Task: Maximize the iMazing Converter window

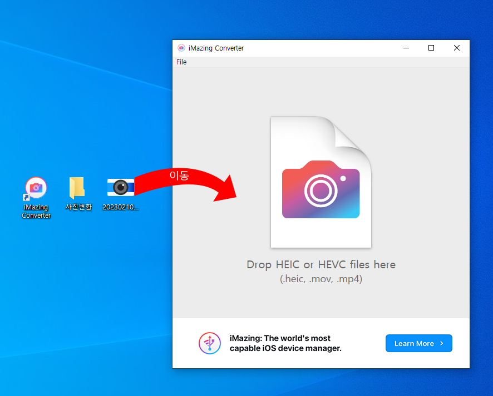Action: coord(431,48)
